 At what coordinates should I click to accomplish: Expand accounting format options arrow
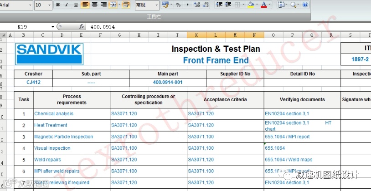(x=171, y=5)
